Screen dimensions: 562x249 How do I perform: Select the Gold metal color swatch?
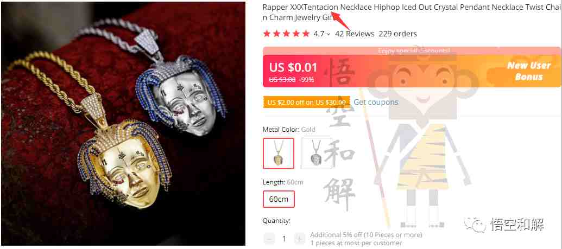coord(279,154)
